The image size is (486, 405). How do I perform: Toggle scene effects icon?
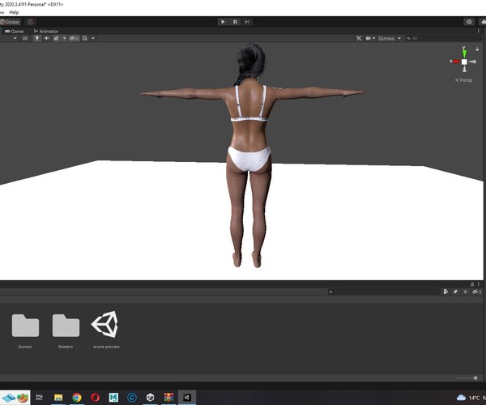click(56, 38)
